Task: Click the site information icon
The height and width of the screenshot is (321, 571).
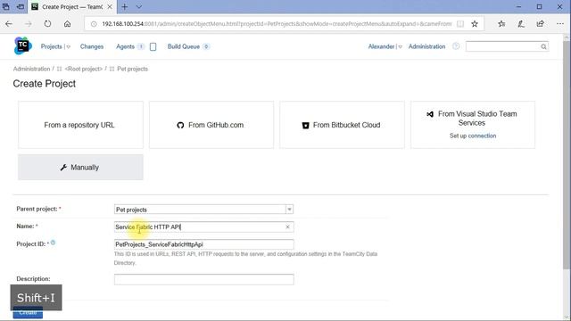Action: point(94,24)
